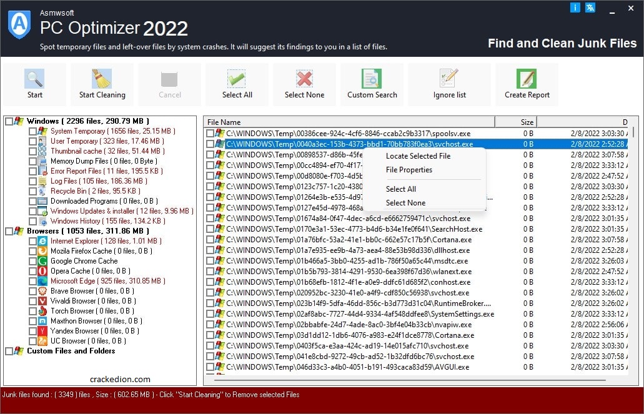The image size is (644, 414).
Task: Click the Thumbnail cache icon
Action: point(42,151)
